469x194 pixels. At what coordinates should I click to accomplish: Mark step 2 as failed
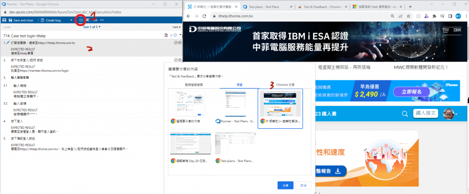point(180,60)
